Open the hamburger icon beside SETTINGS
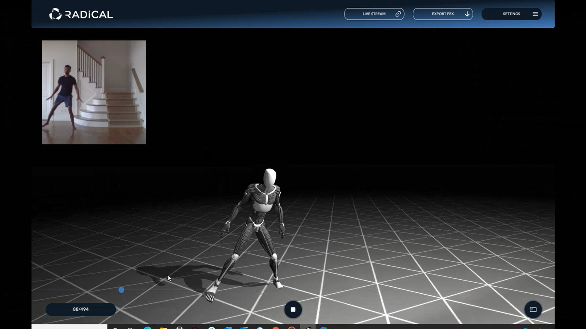This screenshot has height=329, width=586. [535, 14]
